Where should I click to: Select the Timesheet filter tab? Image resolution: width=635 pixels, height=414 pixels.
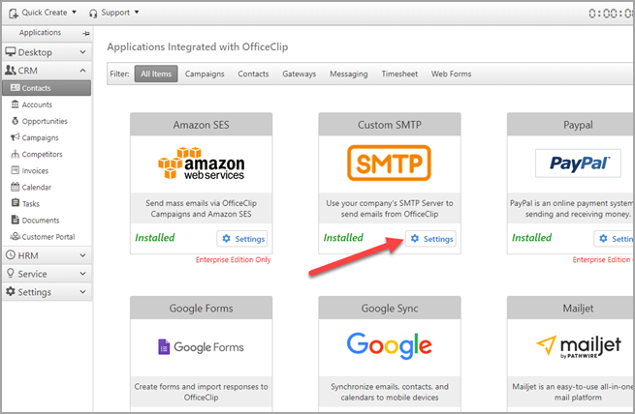coord(399,74)
